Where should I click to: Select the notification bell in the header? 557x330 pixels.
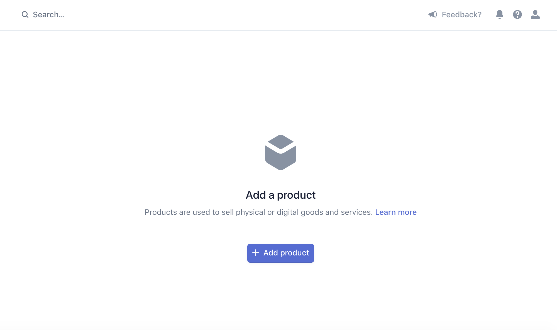[x=500, y=14]
